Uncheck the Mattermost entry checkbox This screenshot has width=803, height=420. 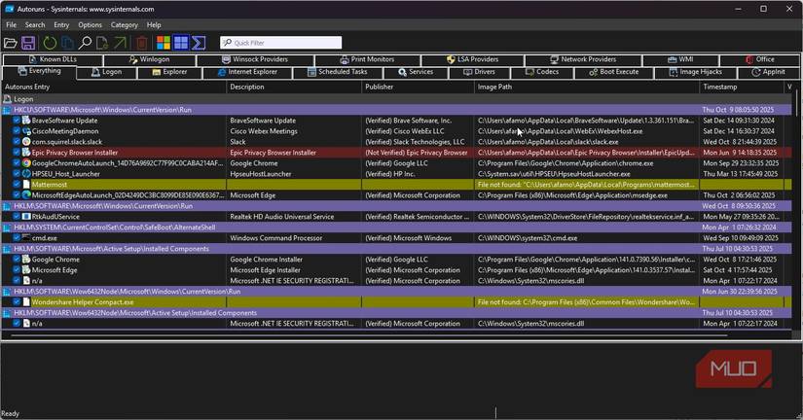(17, 185)
